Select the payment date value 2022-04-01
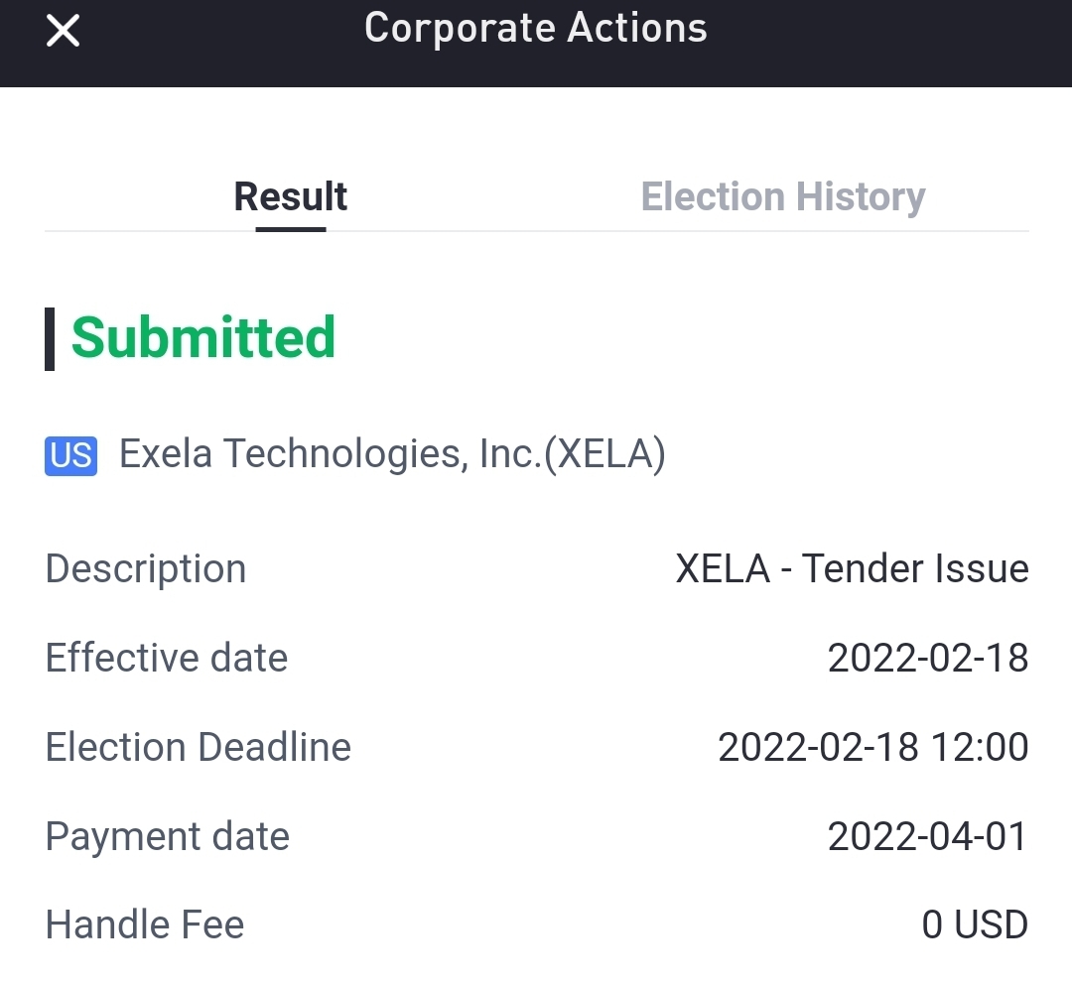Viewport: 1072px width, 983px height. (x=928, y=837)
